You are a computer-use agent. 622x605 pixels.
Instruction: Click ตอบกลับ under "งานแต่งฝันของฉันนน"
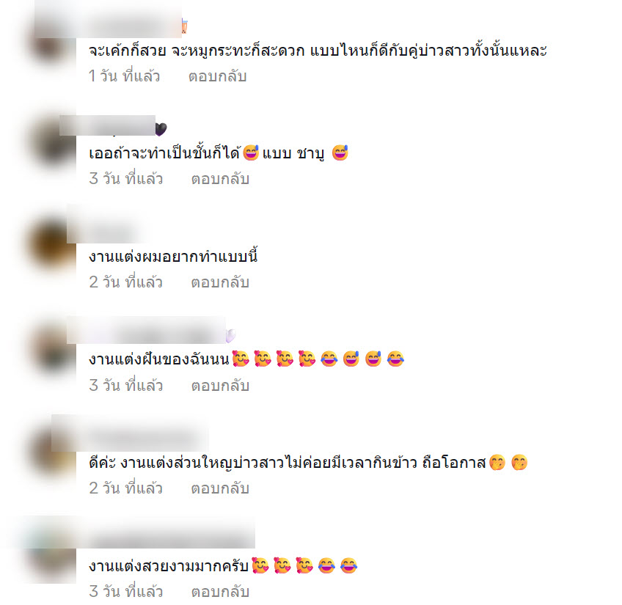click(220, 385)
